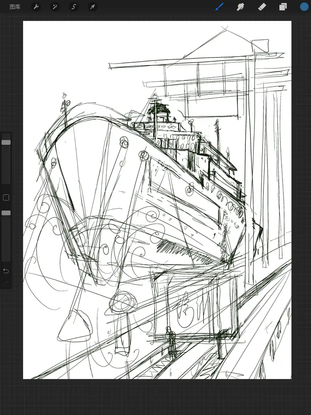Viewport: 311px width, 415px height.
Task: Undo the last stroke
Action: pos(6,271)
